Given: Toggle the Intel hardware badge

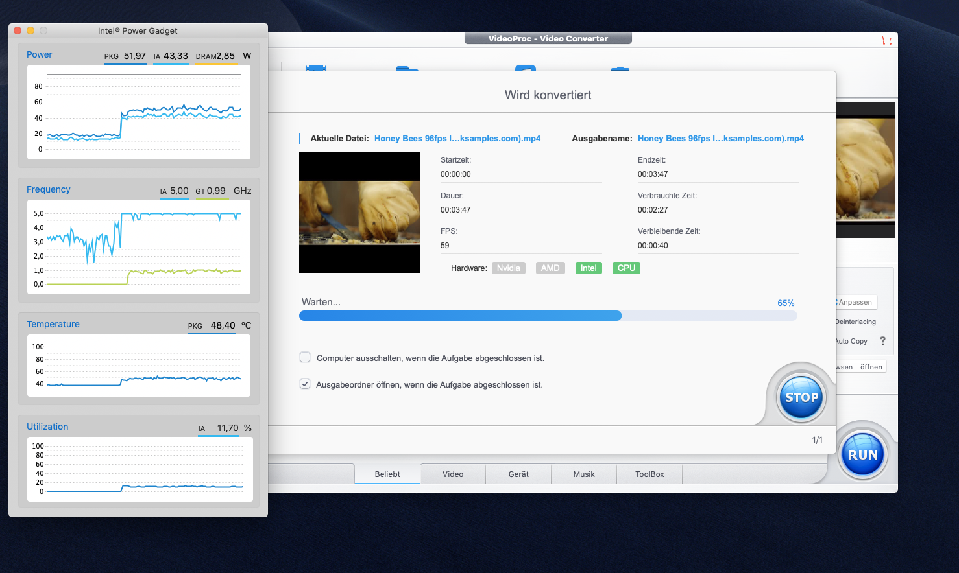Looking at the screenshot, I should coord(589,268).
